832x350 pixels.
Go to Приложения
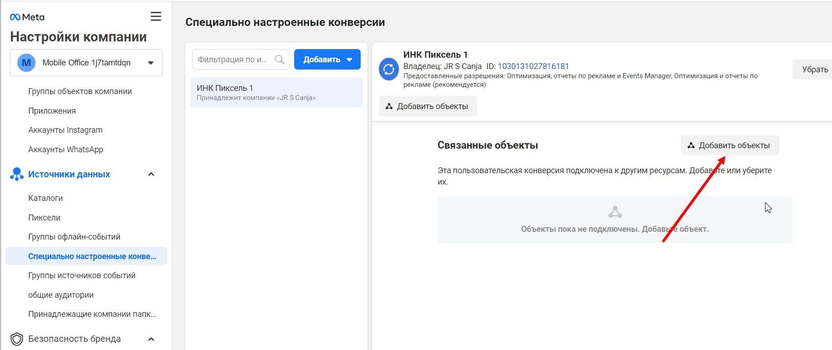tap(52, 111)
